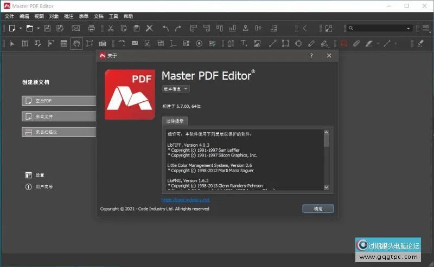Select the Insert image tool icon
Image resolution: width=434 pixels, height=267 pixels.
pyautogui.click(x=257, y=43)
